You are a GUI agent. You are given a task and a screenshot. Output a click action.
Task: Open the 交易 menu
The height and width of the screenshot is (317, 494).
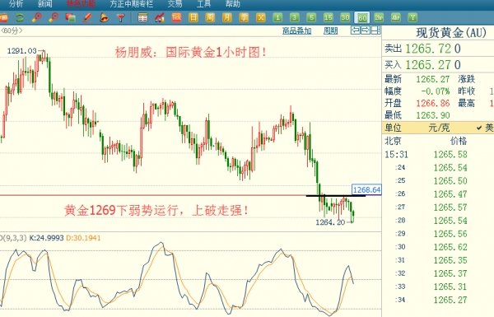click(x=175, y=4)
